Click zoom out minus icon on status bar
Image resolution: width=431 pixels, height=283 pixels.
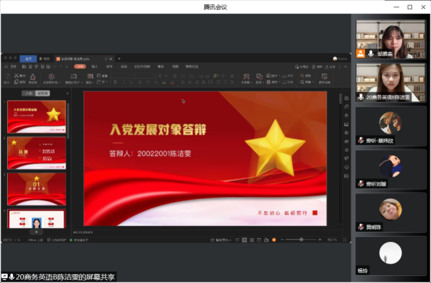283,239
